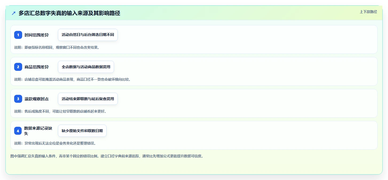Click the title 多店汇总数字失真的输入来源及其影响路径

pos(69,13)
